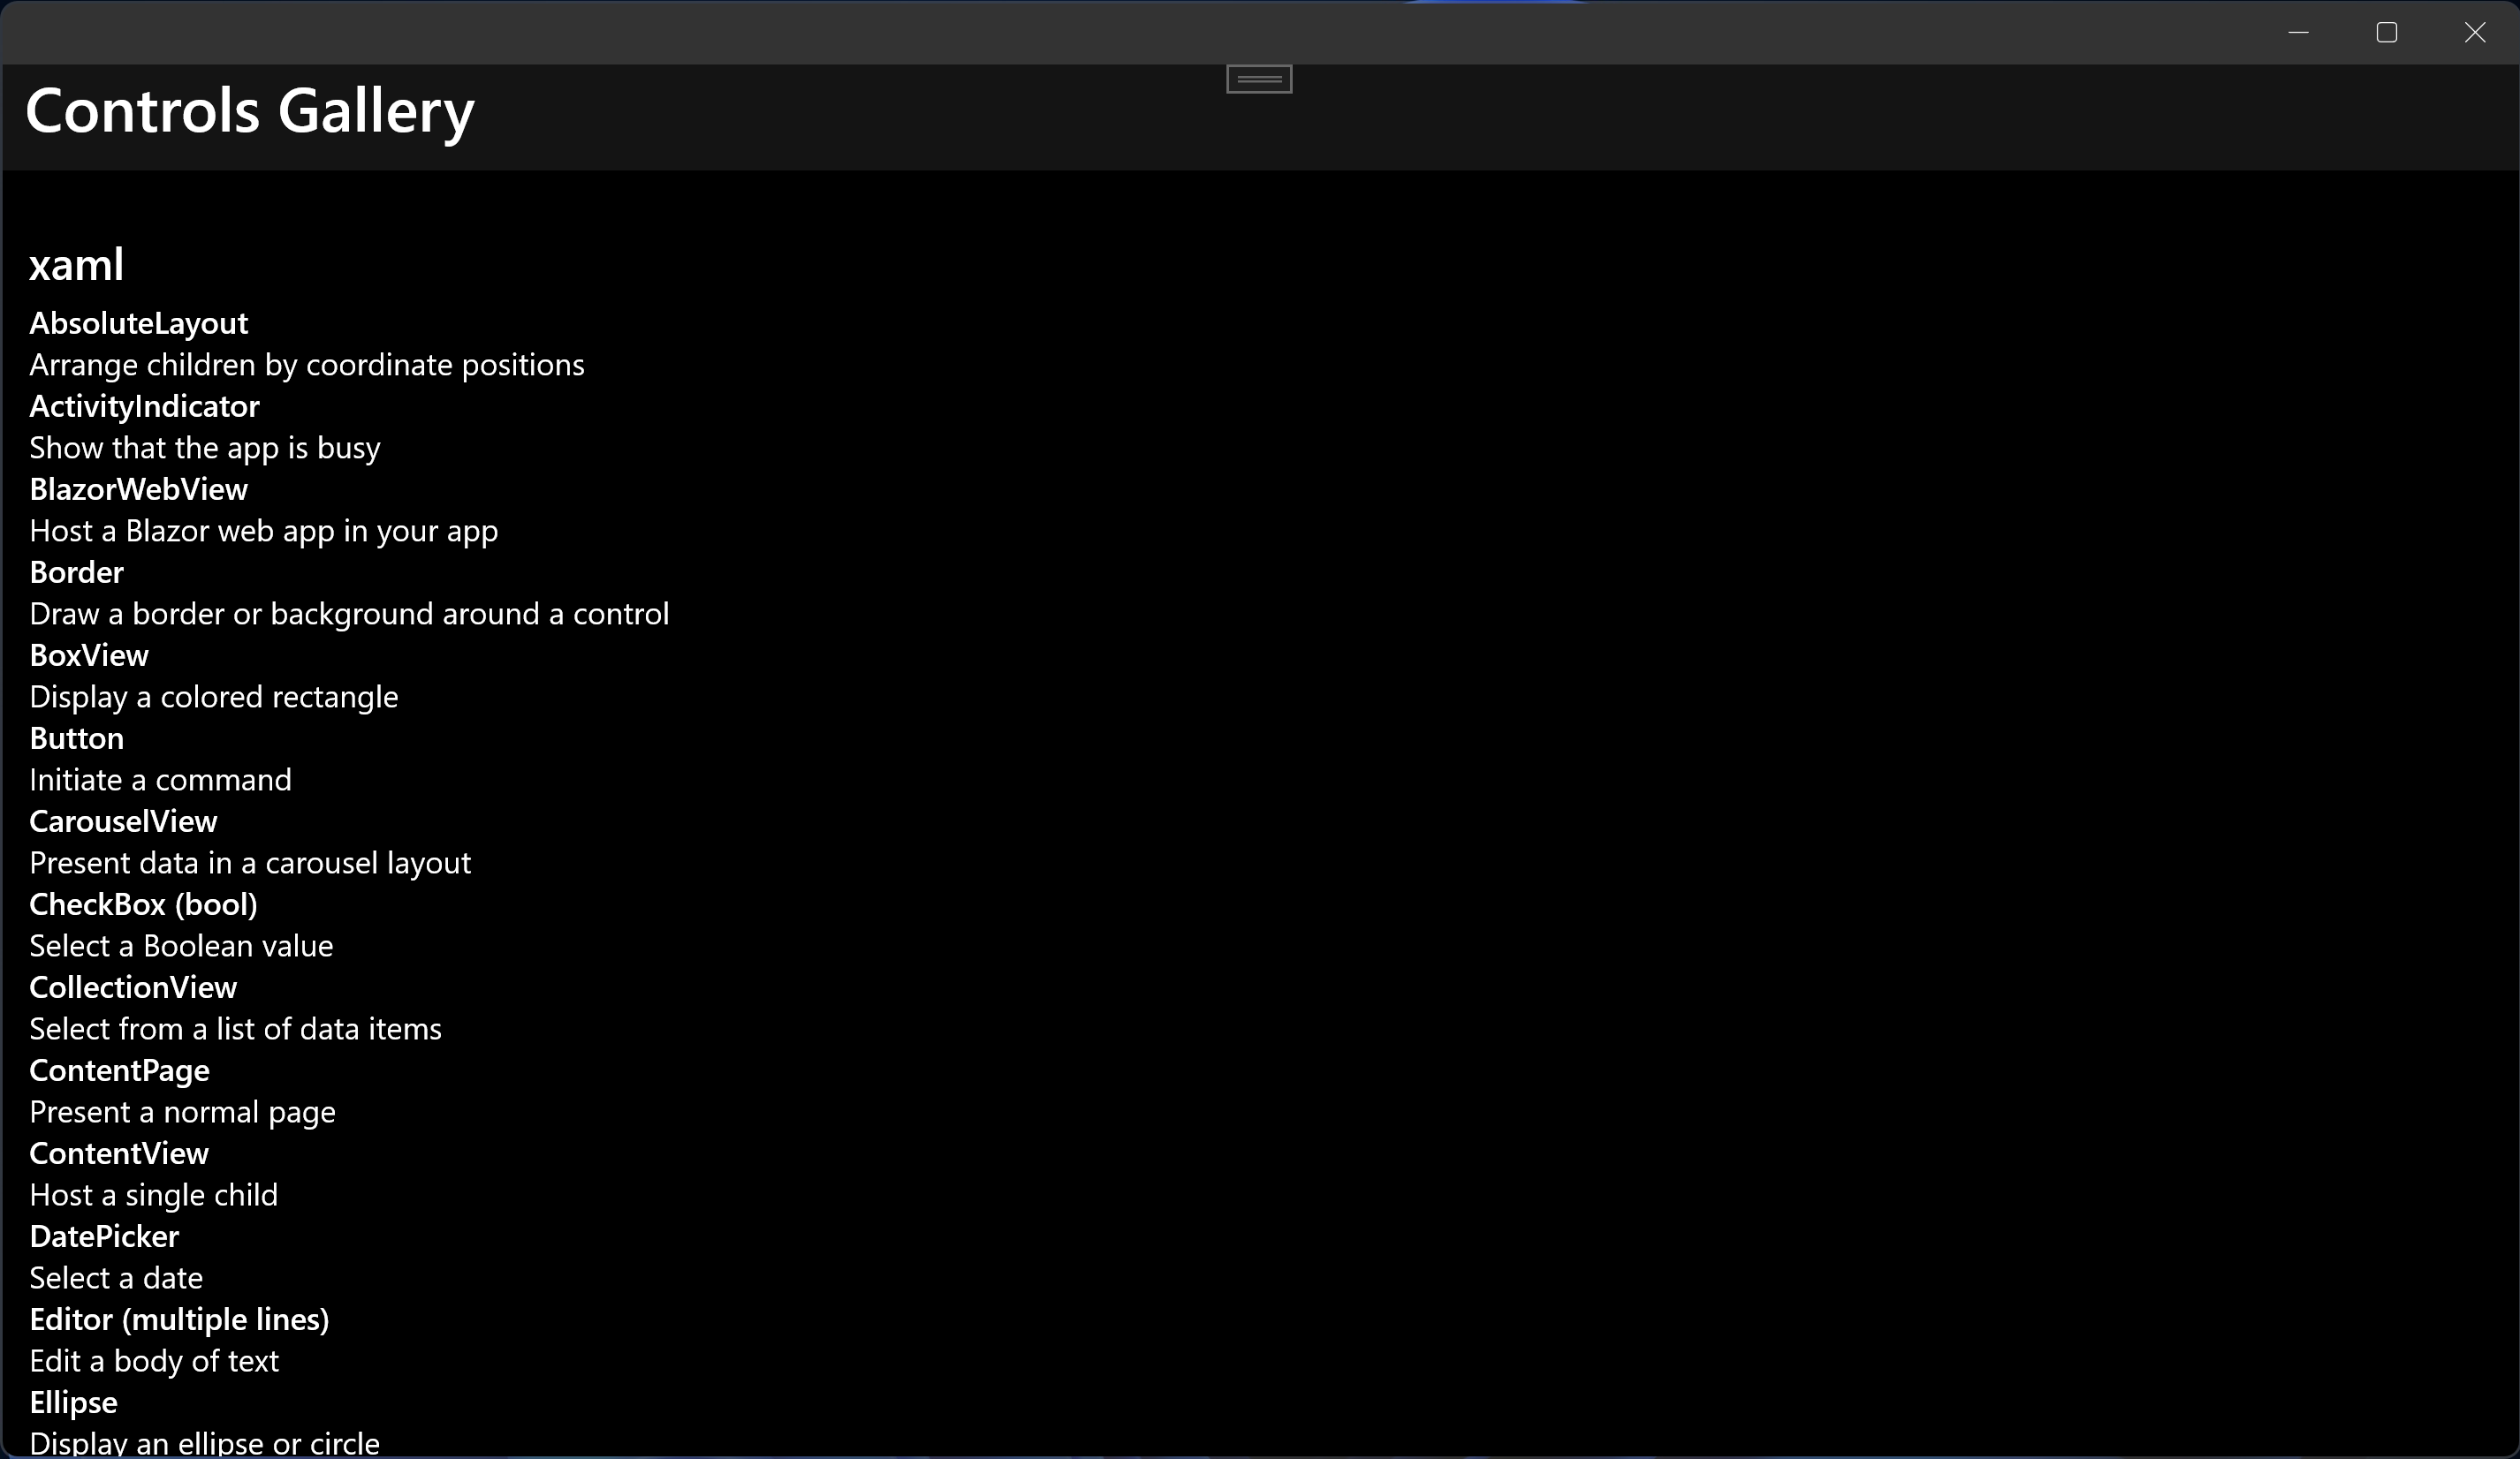Minimize the Controls Gallery window
2520x1459 pixels.
point(2298,33)
